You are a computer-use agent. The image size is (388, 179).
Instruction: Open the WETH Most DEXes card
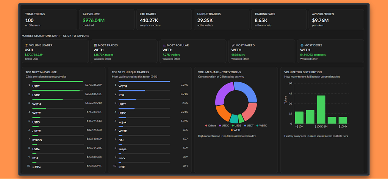[x=330, y=51]
